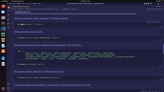Viewport: 164px width, 92px height.
Task: Open the notebook Outline
Action: pos(74,9)
